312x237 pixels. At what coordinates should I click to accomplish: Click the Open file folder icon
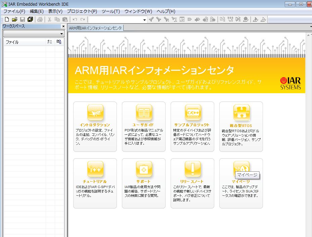(14, 19)
